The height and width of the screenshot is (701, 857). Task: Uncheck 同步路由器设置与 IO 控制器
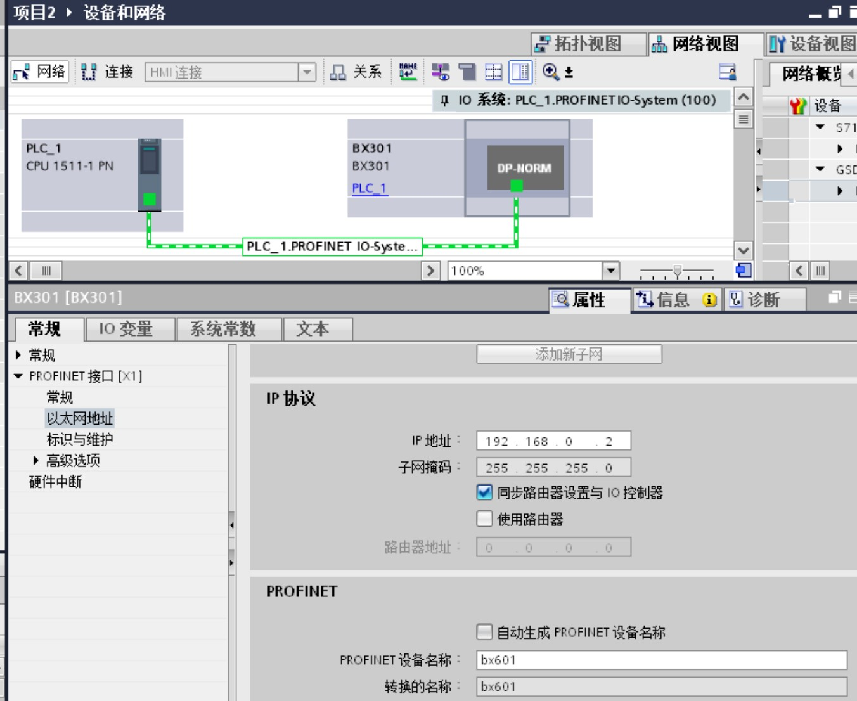click(x=484, y=492)
